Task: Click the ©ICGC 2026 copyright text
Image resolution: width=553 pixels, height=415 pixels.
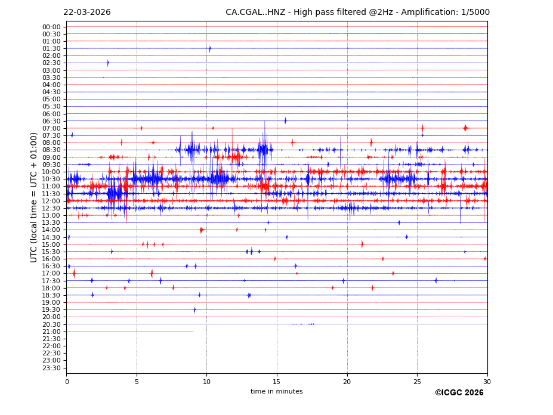Action: (459, 392)
